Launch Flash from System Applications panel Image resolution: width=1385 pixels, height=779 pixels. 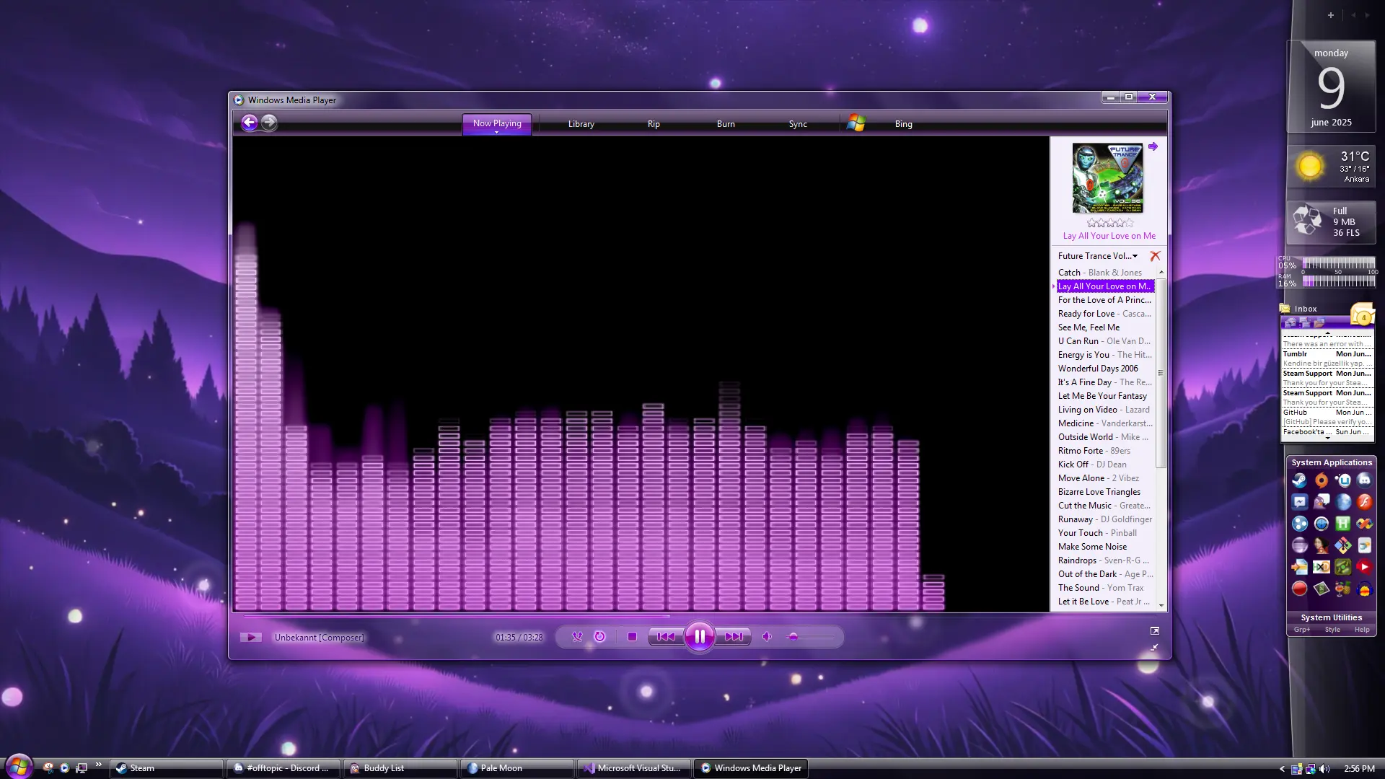tap(1364, 502)
